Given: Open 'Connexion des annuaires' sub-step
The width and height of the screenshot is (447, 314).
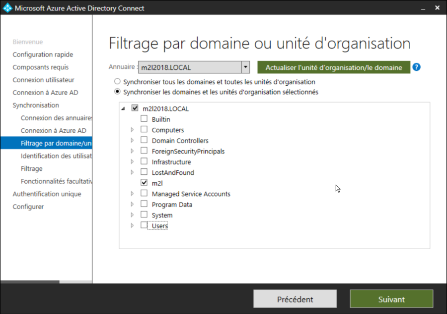Looking at the screenshot, I should pos(56,118).
